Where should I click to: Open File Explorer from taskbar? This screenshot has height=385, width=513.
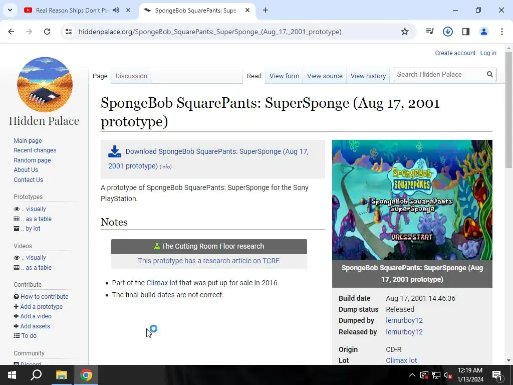(x=61, y=375)
